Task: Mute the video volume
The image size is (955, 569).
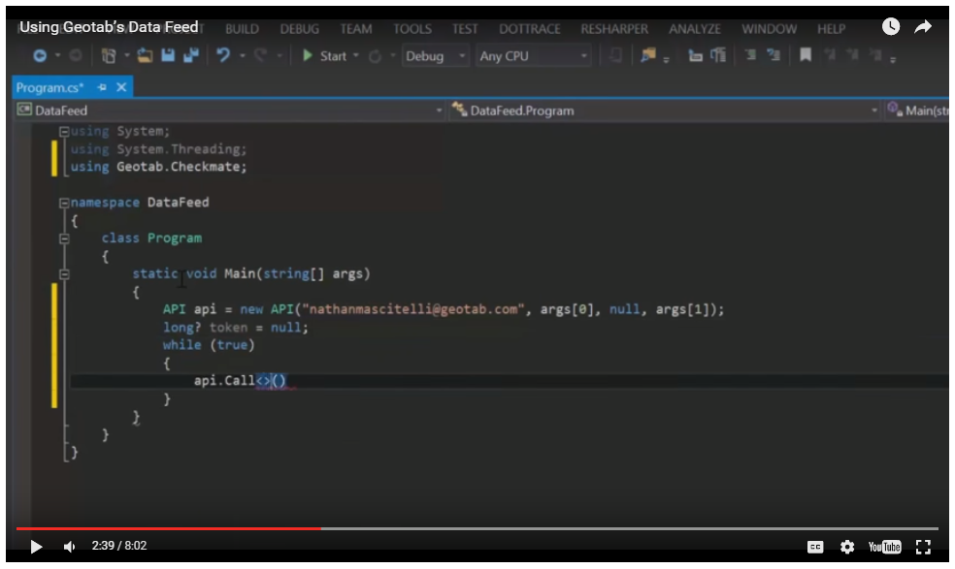Action: [69, 547]
